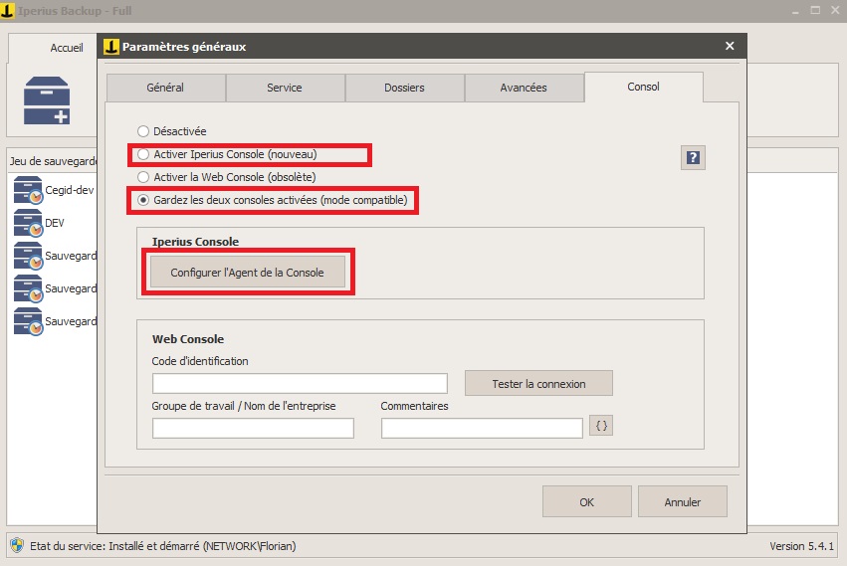
Task: Click the new backup job icon
Action: tap(47, 100)
